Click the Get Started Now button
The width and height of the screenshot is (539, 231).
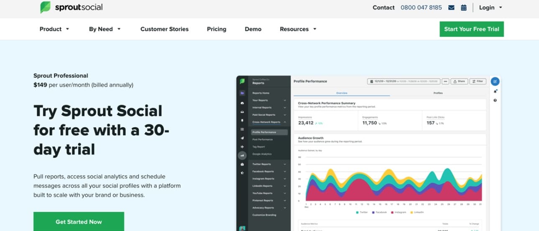[79, 221]
